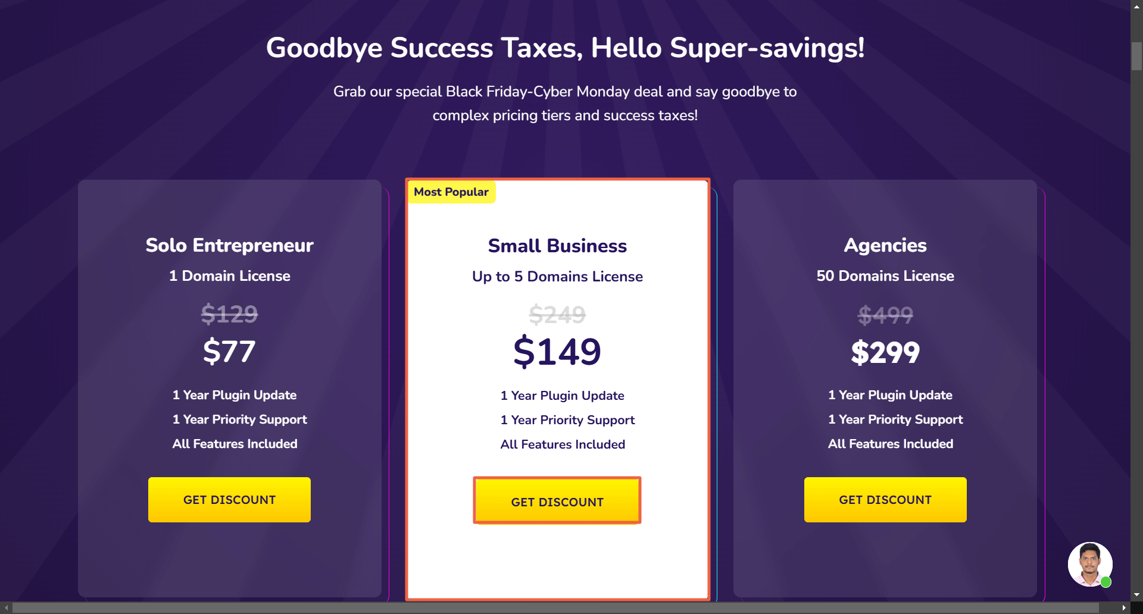This screenshot has width=1143, height=614.
Task: Select the Small Business plan title
Action: 557,246
